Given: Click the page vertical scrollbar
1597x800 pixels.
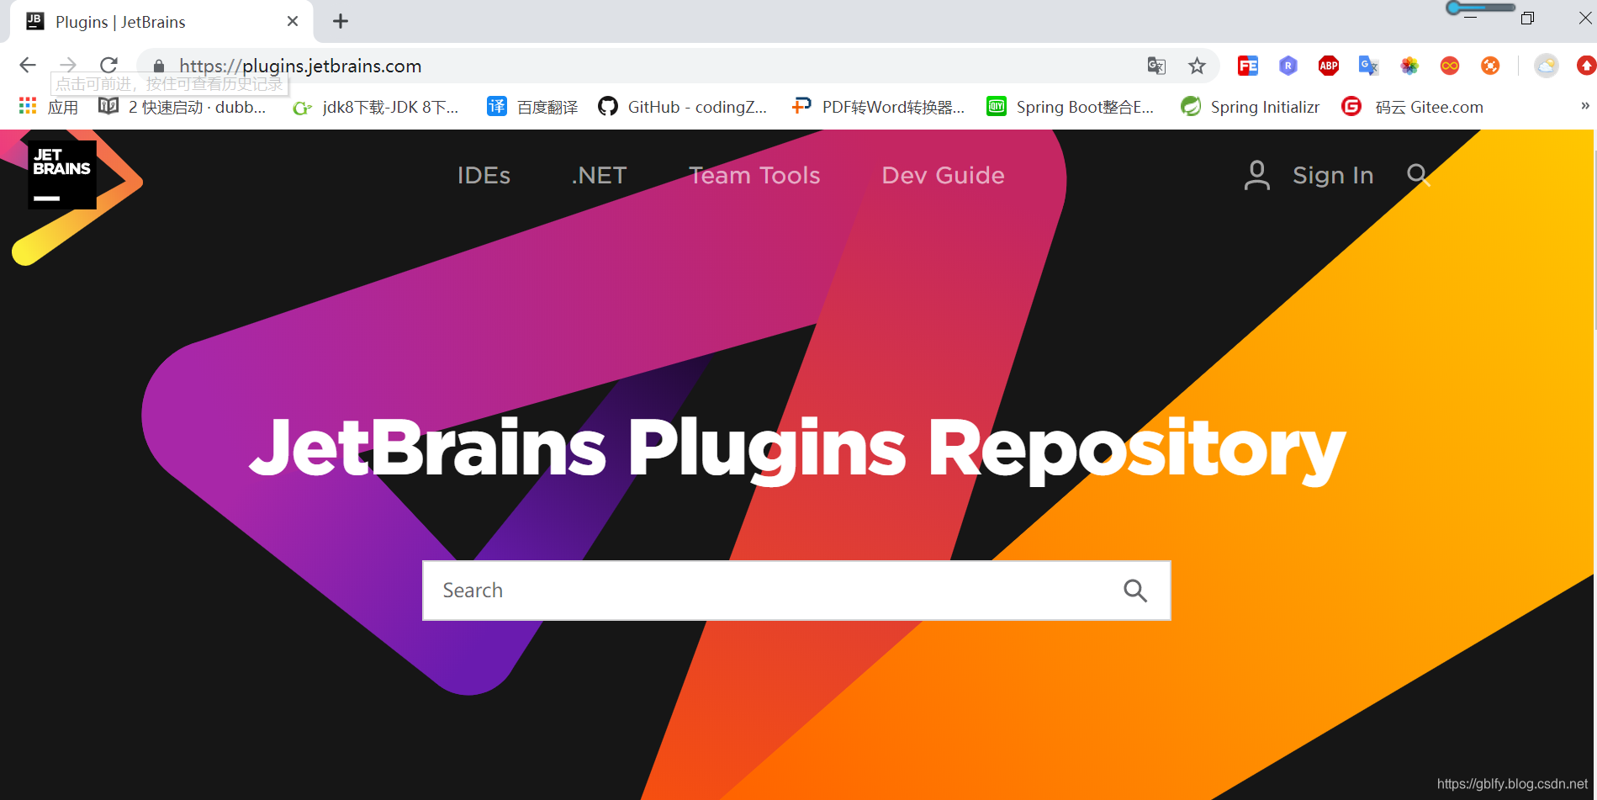Looking at the screenshot, I should click(1594, 241).
